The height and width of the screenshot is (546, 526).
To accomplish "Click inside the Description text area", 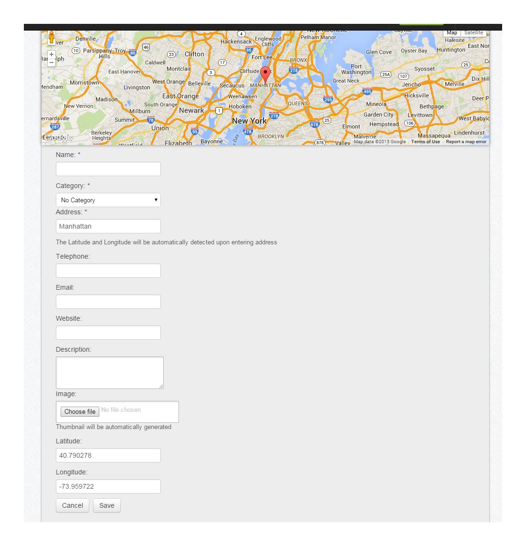I will click(x=110, y=372).
